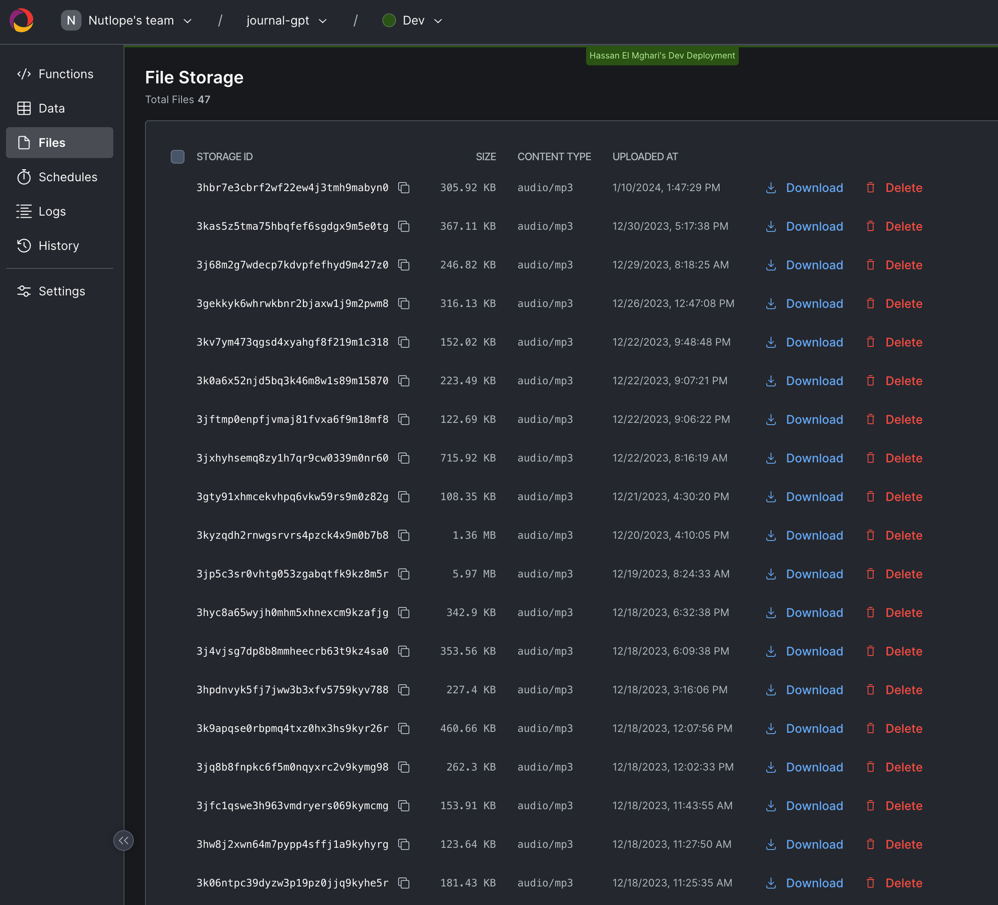Download the 181.43 KB file
Image resolution: width=998 pixels, height=905 pixels.
804,883
